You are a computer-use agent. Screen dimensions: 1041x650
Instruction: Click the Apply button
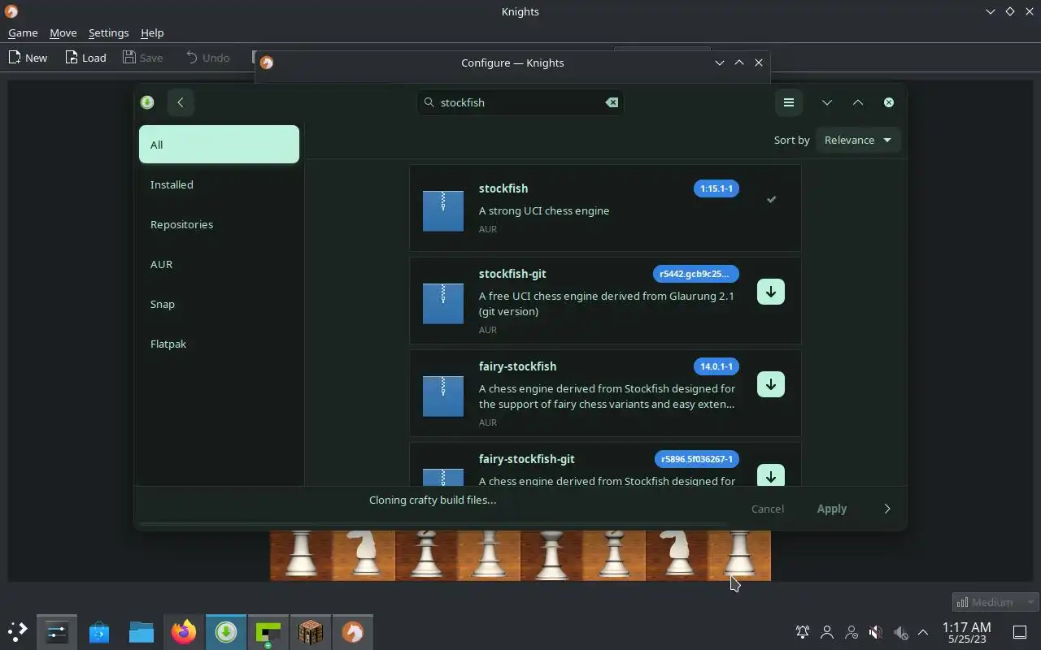[831, 509]
